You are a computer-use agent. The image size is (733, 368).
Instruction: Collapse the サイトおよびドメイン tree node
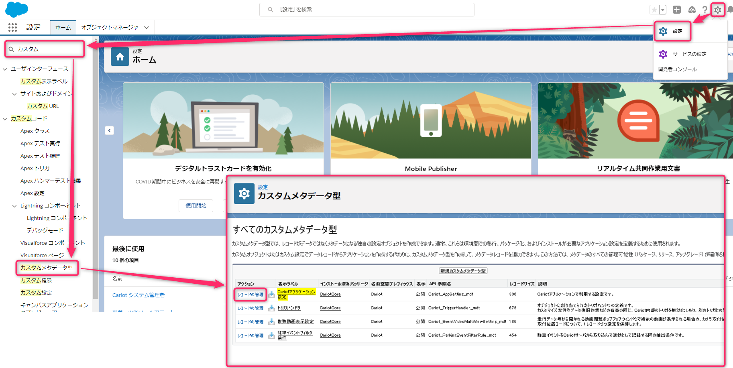pyautogui.click(x=14, y=94)
